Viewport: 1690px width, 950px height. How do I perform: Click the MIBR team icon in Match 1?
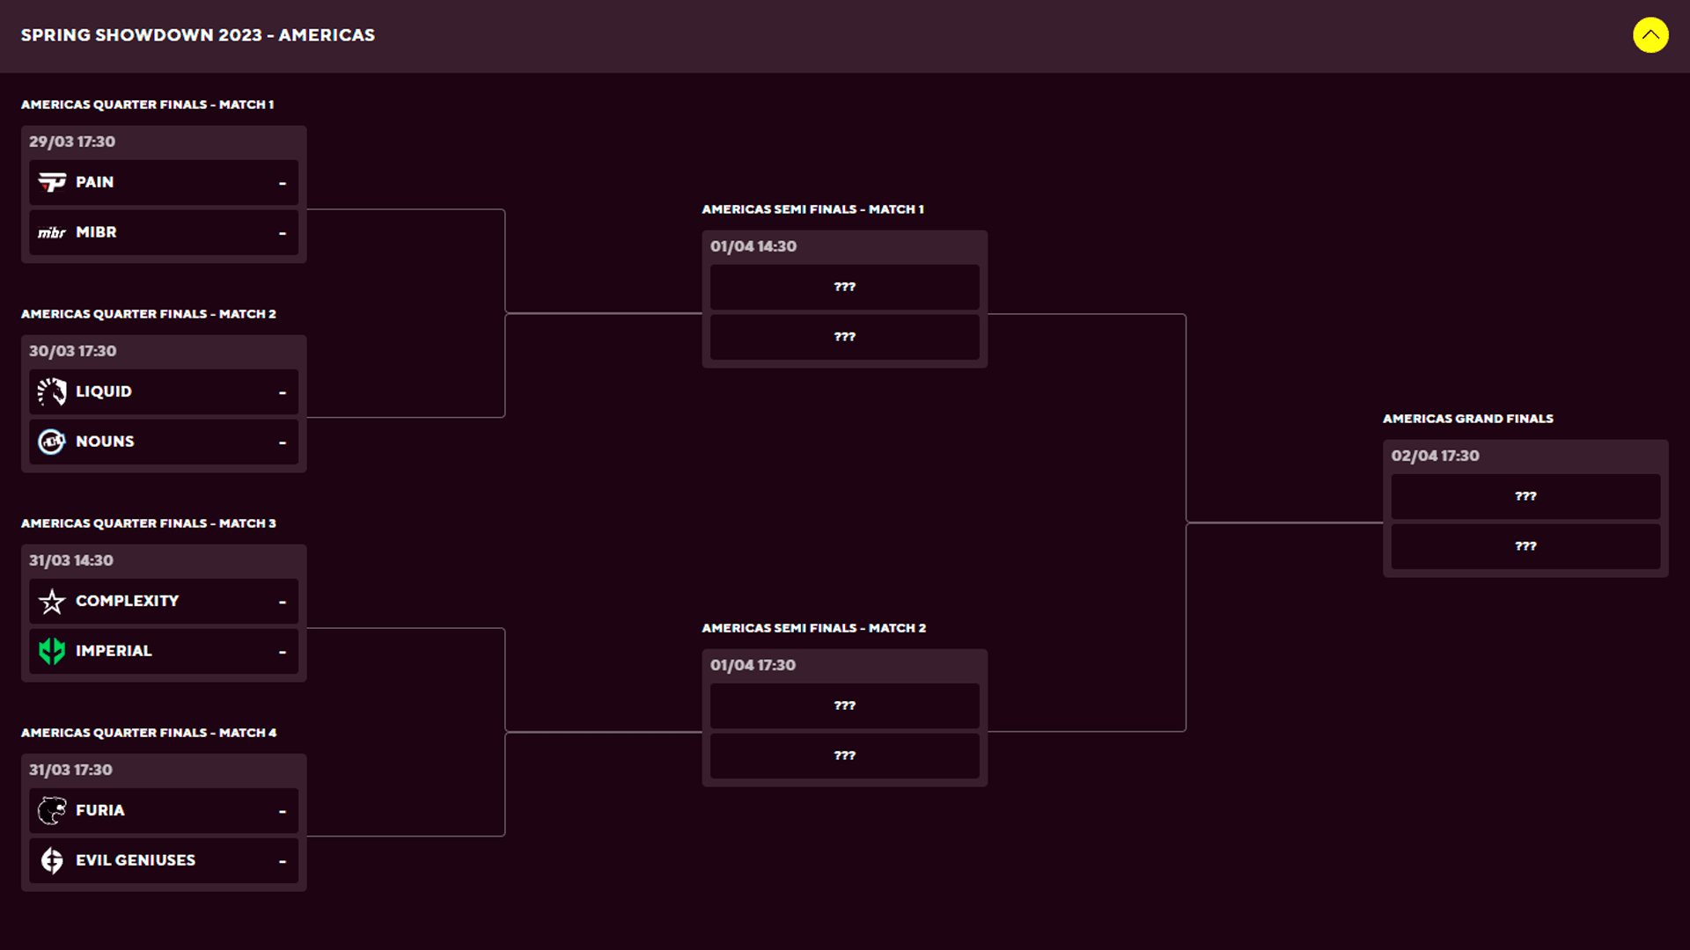51,232
